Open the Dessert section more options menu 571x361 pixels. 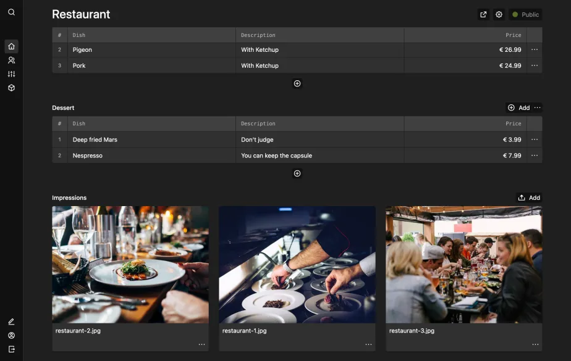[537, 107]
